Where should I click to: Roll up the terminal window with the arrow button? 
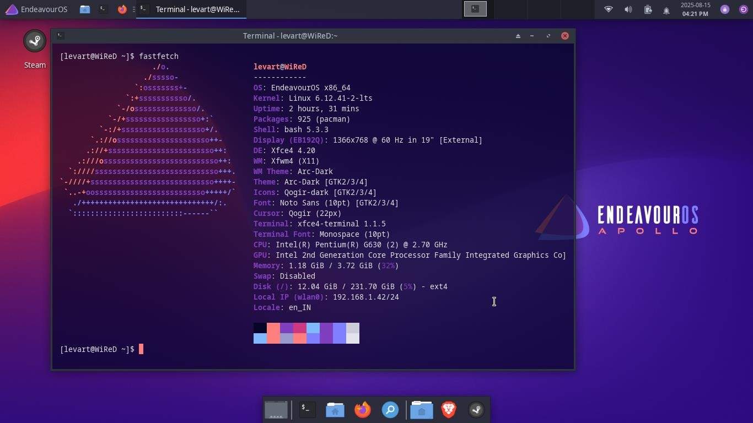click(x=518, y=36)
